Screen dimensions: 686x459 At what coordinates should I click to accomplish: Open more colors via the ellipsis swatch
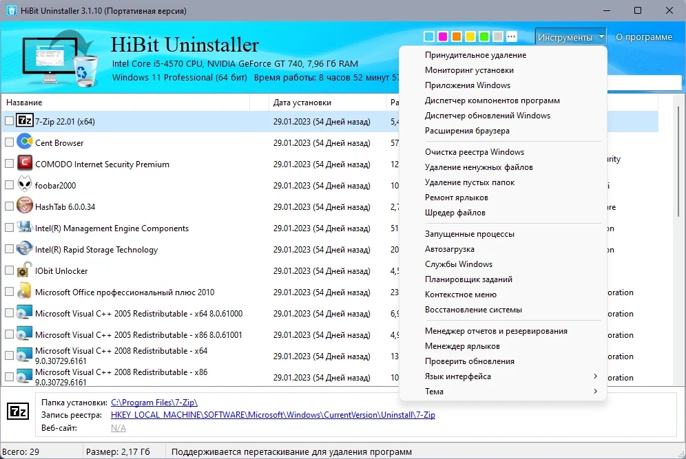click(512, 36)
